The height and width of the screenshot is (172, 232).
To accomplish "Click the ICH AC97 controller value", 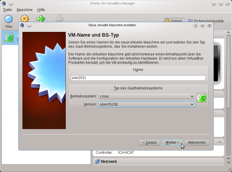I will pyautogui.click(x=126, y=153).
